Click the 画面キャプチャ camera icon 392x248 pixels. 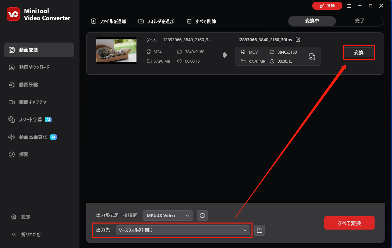click(x=12, y=102)
